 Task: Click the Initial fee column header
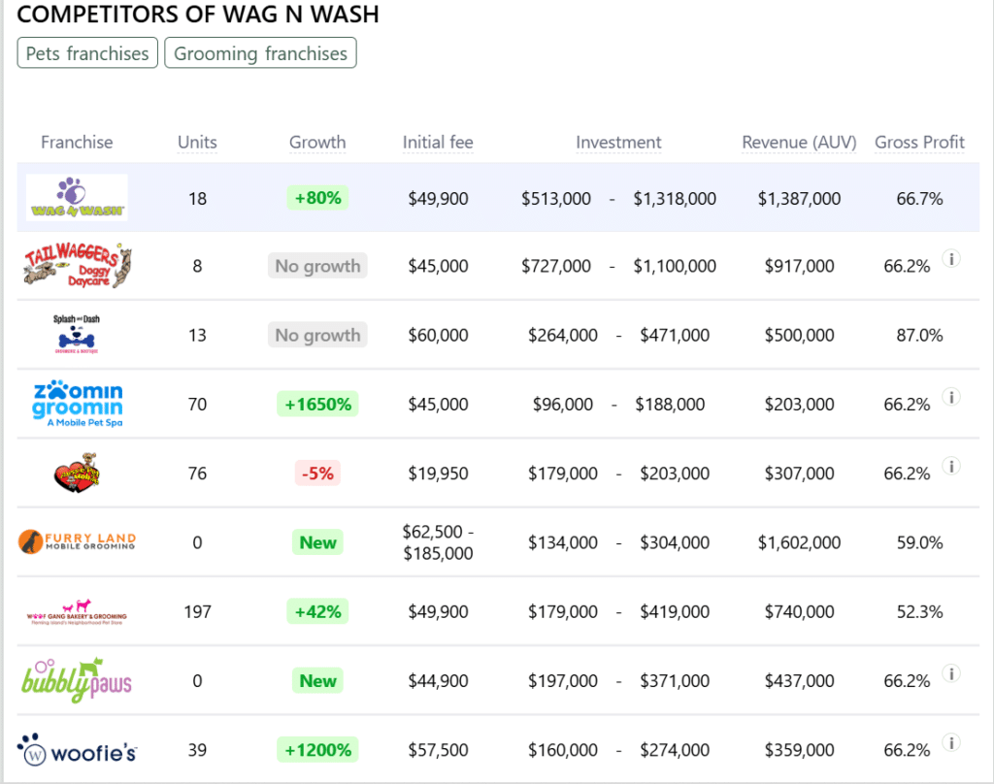tap(438, 142)
